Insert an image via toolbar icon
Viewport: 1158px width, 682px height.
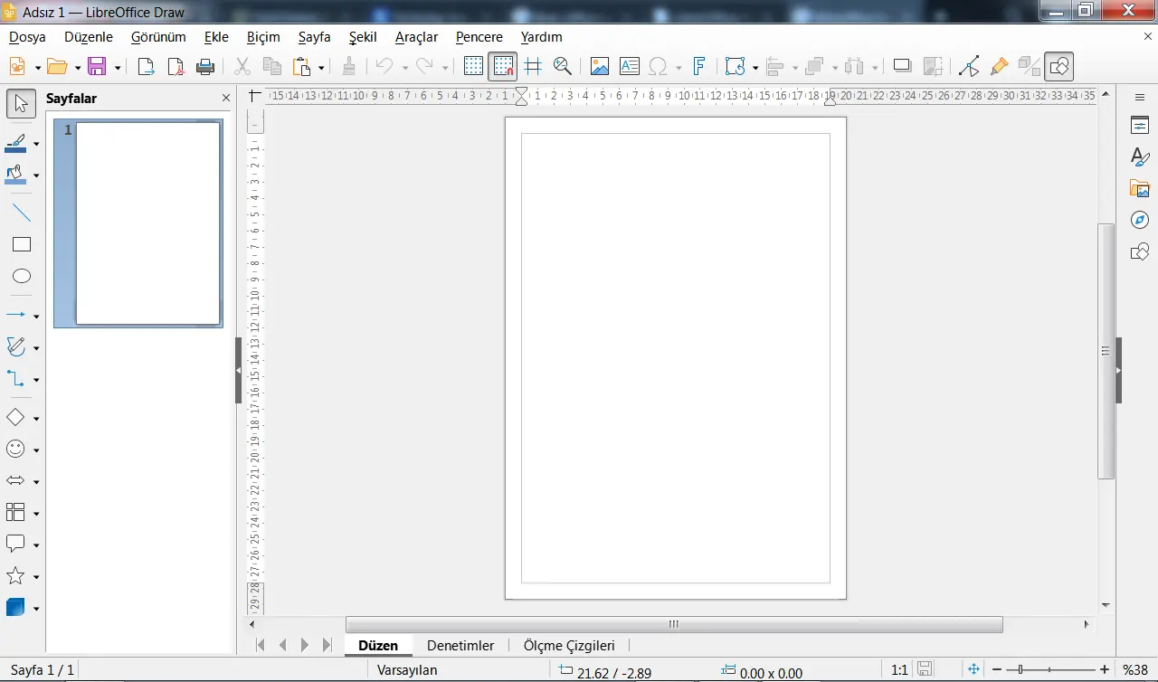[x=599, y=66]
